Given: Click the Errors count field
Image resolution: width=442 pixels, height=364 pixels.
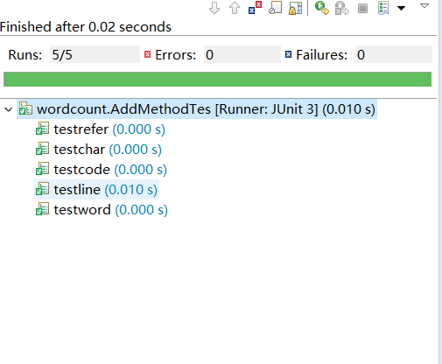Looking at the screenshot, I should click(242, 54).
